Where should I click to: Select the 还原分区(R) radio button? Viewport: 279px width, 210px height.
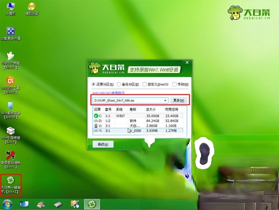tap(103, 84)
